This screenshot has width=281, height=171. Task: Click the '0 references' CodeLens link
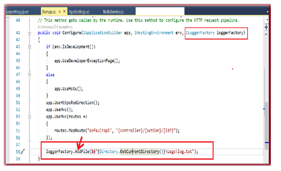46,27
